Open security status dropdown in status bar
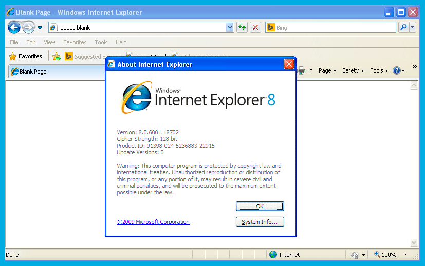 363,255
